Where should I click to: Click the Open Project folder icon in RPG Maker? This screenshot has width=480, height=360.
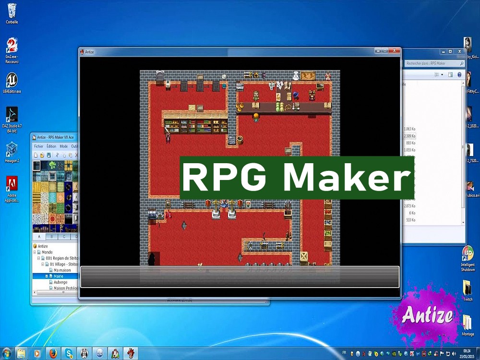click(42, 155)
